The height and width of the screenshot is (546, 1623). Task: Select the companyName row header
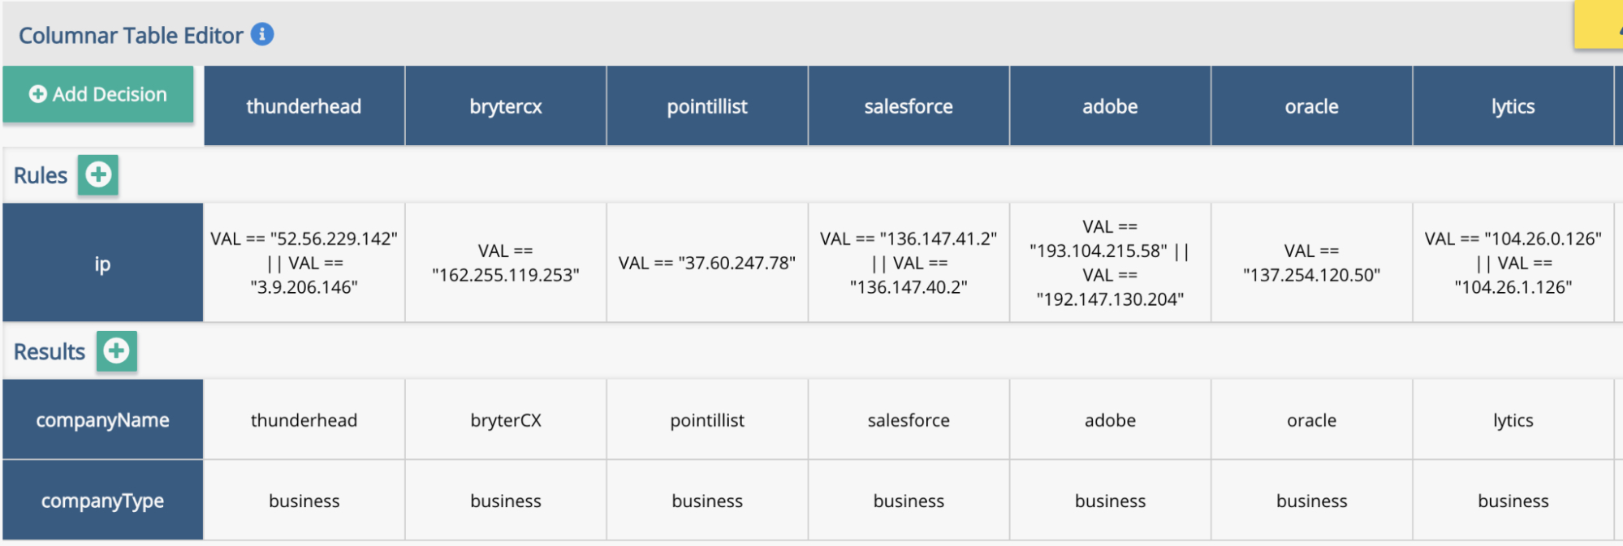point(102,419)
